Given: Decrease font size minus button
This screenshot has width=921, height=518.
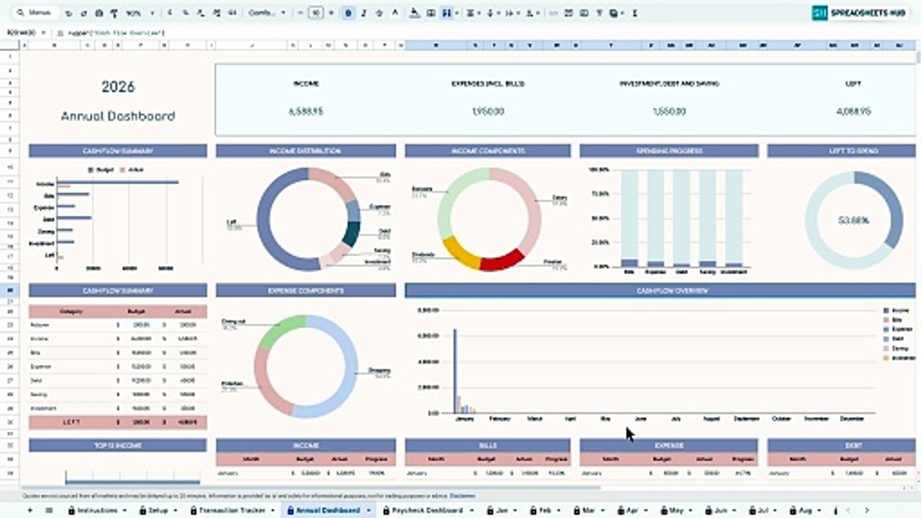Looking at the screenshot, I should pos(300,13).
